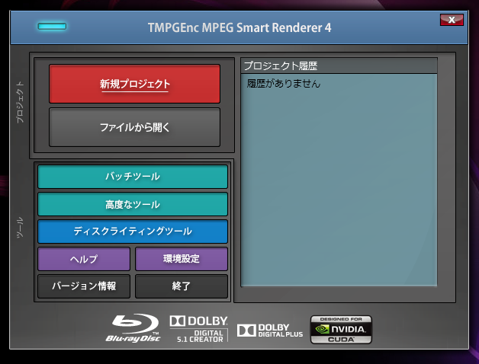This screenshot has height=364, width=479.
Task: Click the NVIDIA CUDA badge
Action: coord(341,330)
